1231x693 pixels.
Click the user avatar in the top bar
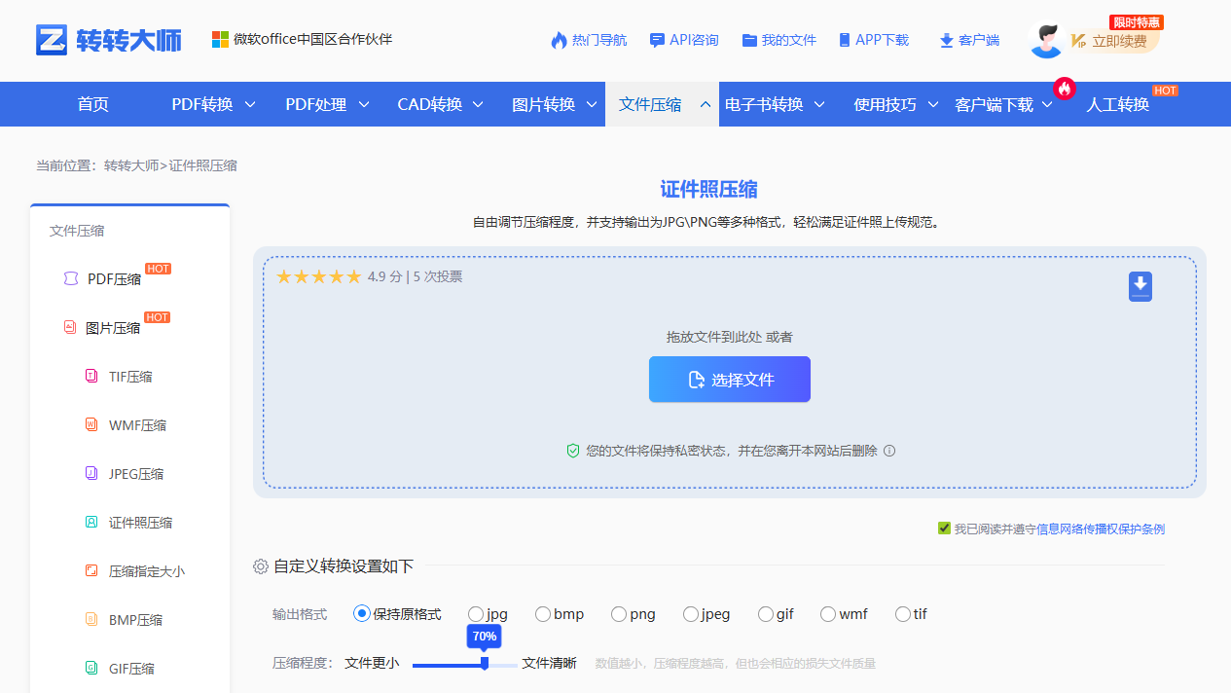pos(1045,40)
